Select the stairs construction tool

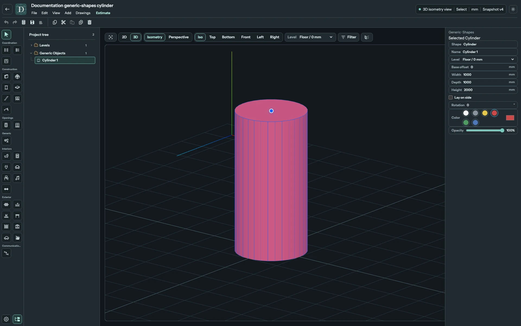(x=6, y=99)
